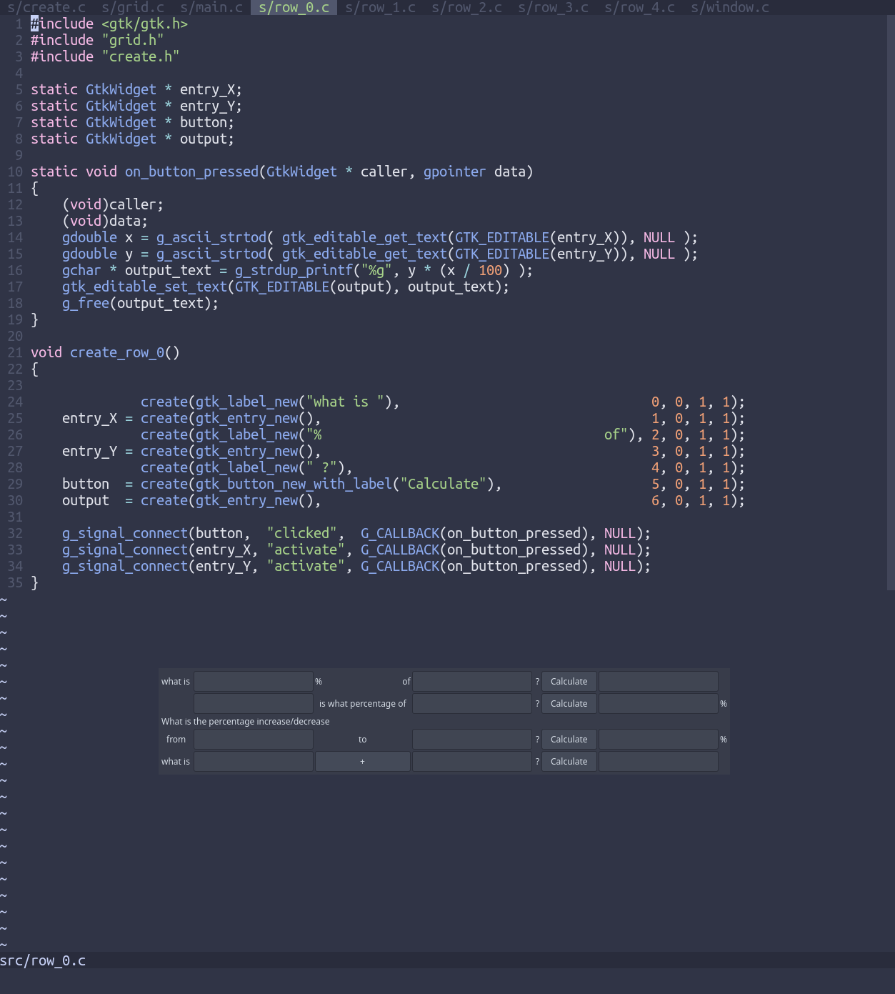Click Calculate in the 'from ... to' row
The height and width of the screenshot is (994, 895).
tap(569, 740)
